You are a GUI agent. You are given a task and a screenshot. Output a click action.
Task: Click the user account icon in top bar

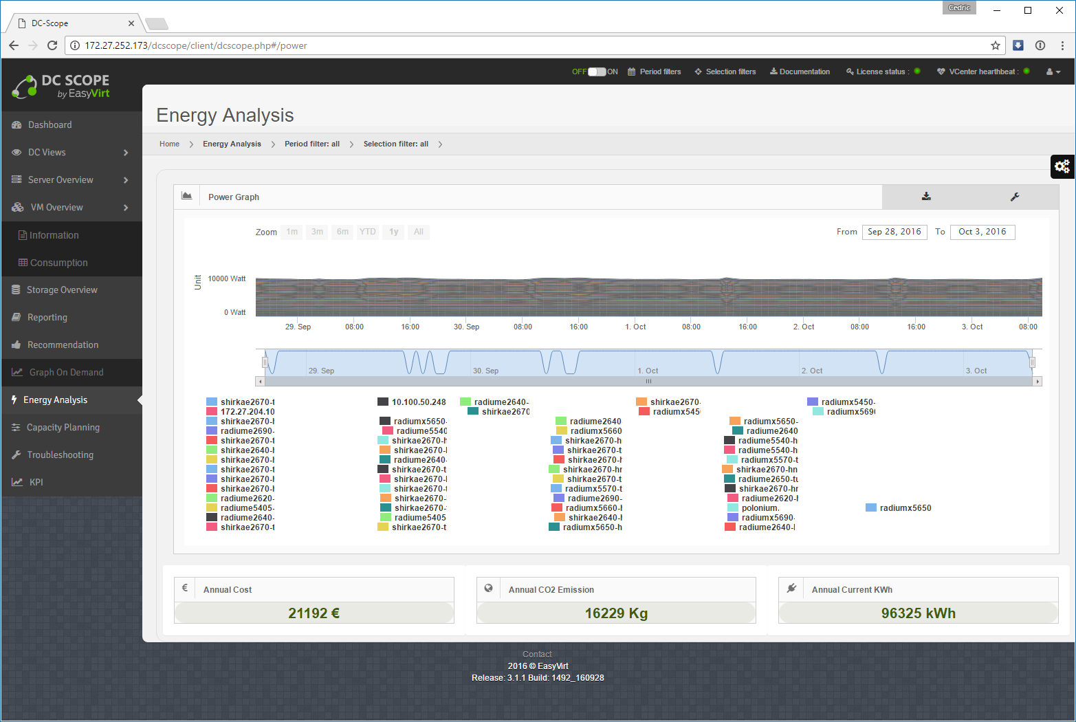(1053, 72)
